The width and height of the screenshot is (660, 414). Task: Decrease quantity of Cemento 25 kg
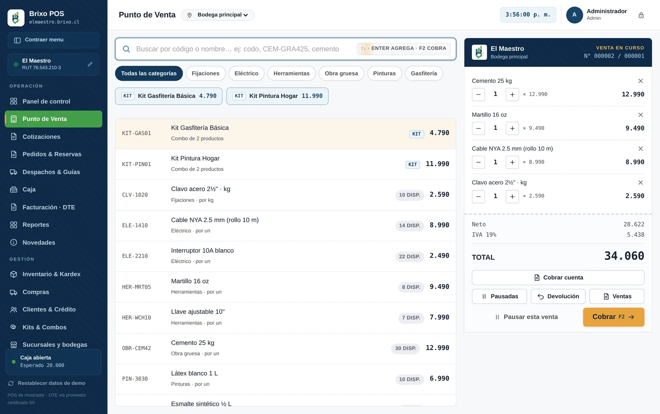(478, 94)
